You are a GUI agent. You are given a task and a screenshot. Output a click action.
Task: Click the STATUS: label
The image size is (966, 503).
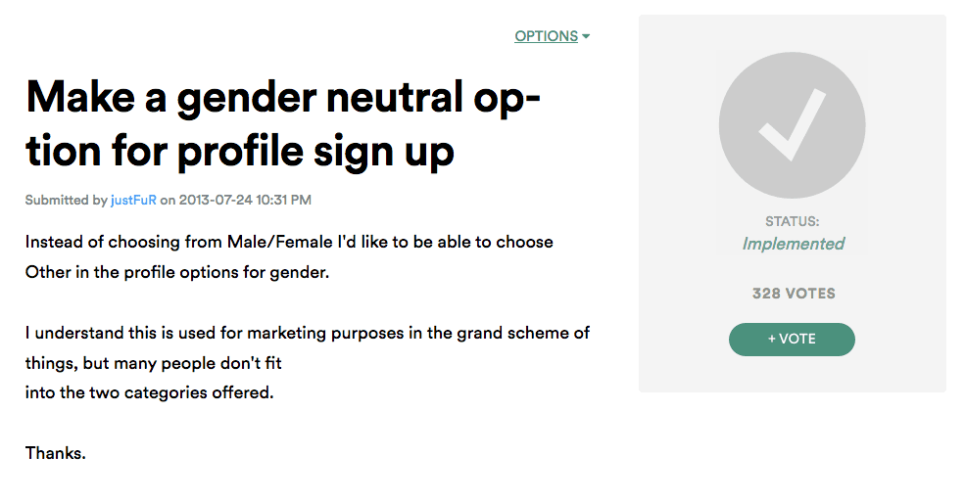[792, 222]
